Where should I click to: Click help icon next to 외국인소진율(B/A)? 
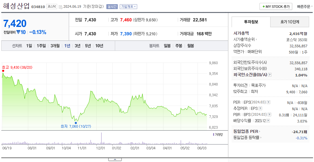coord(270,75)
